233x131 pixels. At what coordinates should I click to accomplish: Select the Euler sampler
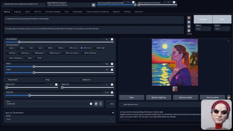[20, 48]
